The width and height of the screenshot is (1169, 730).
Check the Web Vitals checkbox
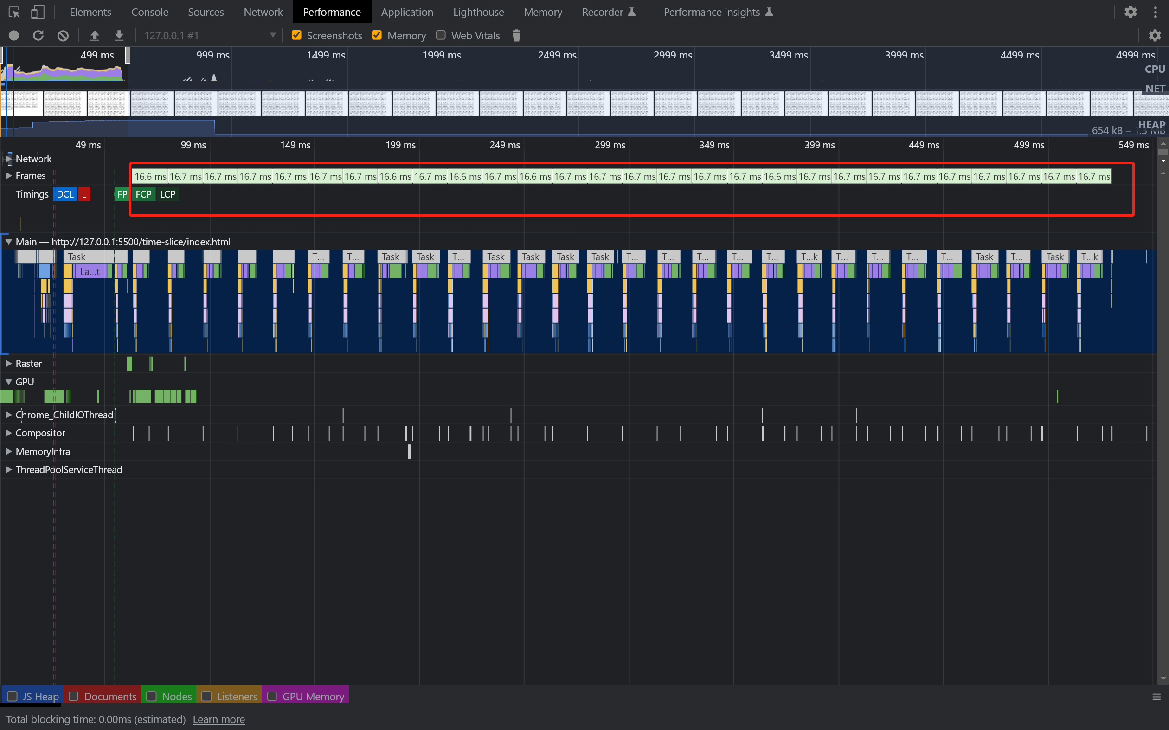(440, 35)
